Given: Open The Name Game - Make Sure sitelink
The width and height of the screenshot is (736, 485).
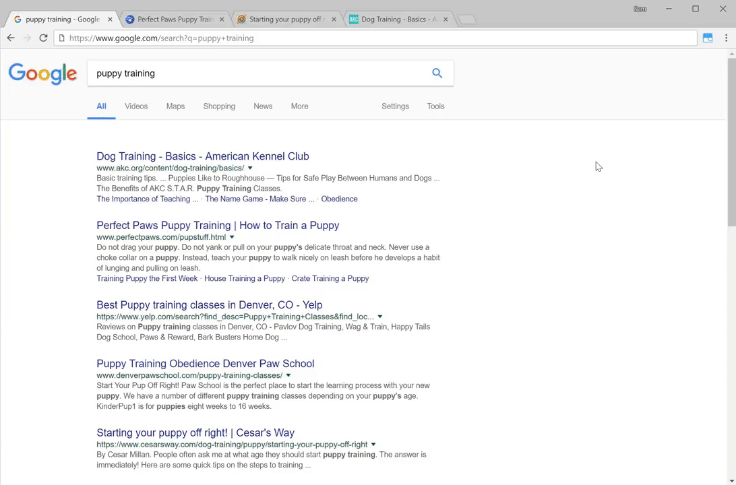Looking at the screenshot, I should pyautogui.click(x=259, y=199).
